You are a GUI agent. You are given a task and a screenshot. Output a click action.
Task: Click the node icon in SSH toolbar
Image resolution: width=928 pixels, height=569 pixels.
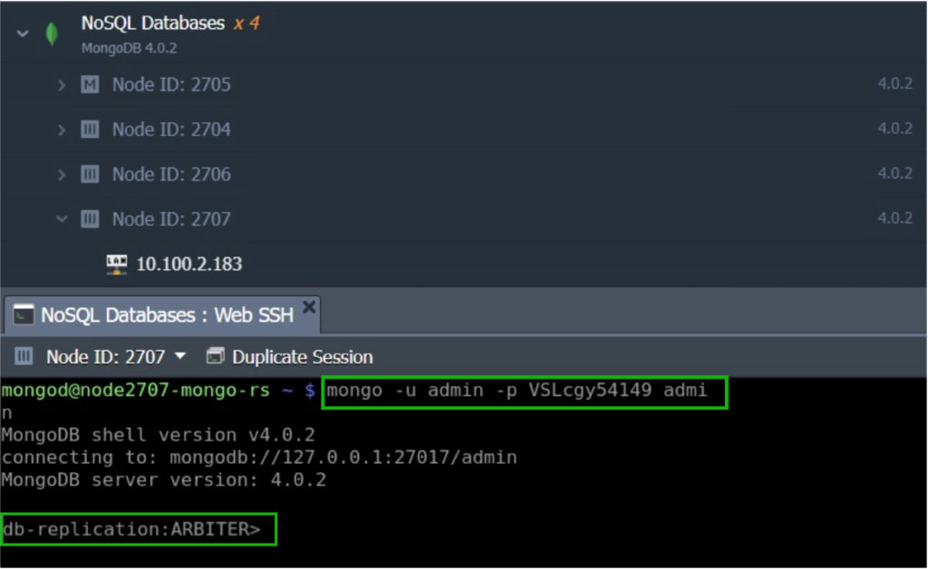tap(24, 356)
